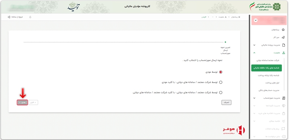Click the قبلی previous button

tap(33, 102)
